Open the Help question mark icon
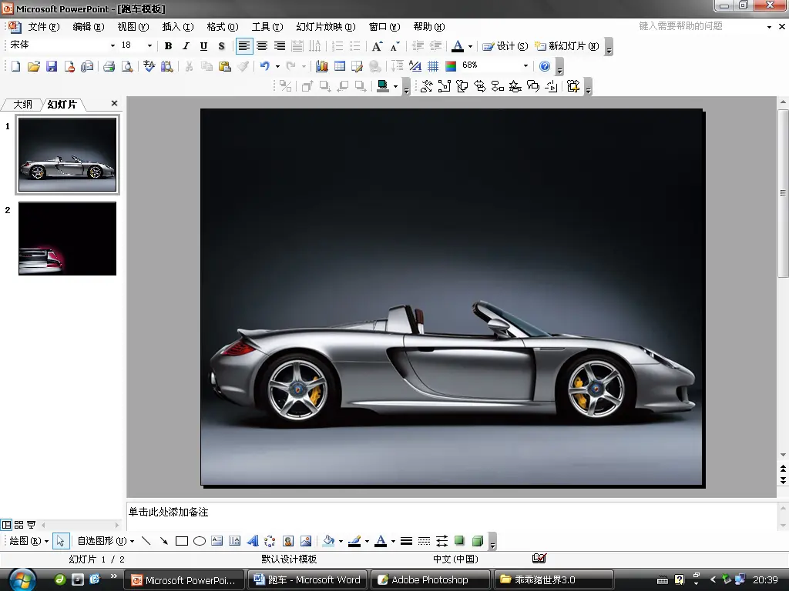789x591 pixels. tap(545, 67)
